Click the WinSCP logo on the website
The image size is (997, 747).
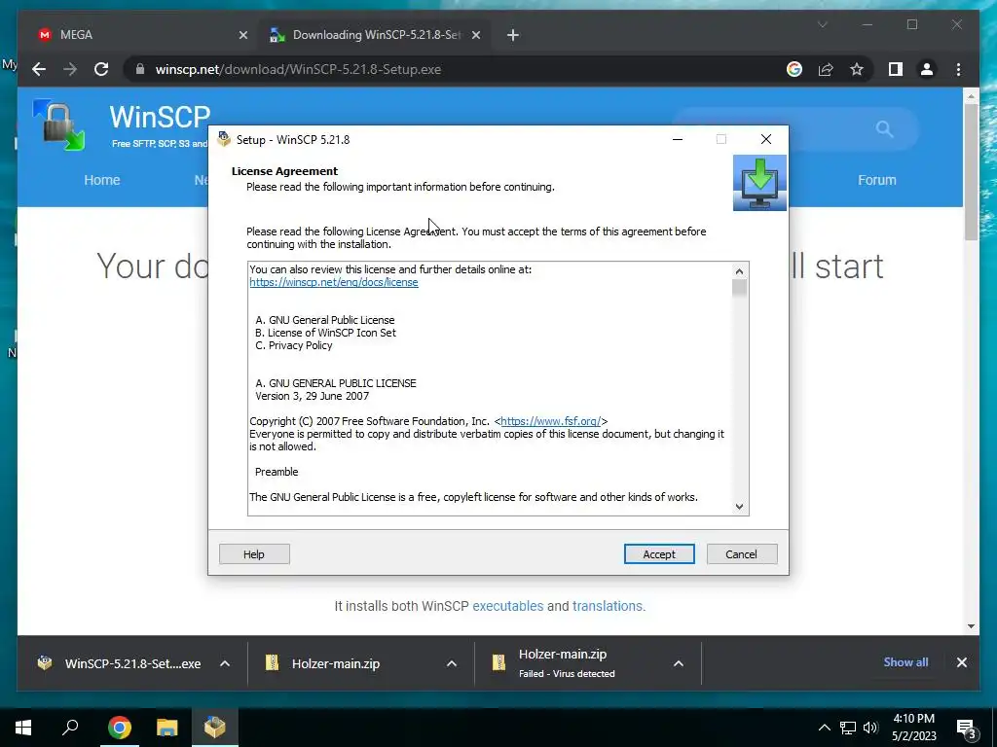pyautogui.click(x=58, y=125)
